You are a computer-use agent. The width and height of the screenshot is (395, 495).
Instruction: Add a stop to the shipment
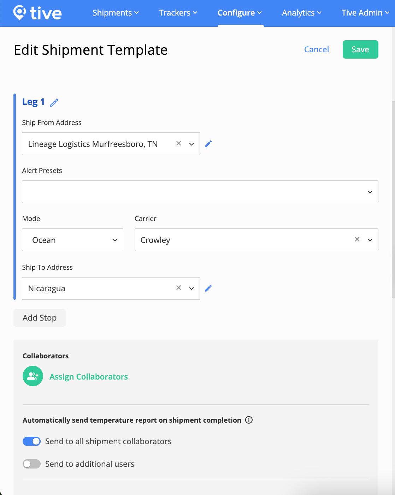(40, 318)
